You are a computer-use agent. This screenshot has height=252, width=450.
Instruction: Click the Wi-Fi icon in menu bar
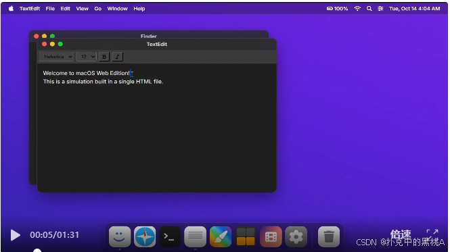click(x=357, y=9)
